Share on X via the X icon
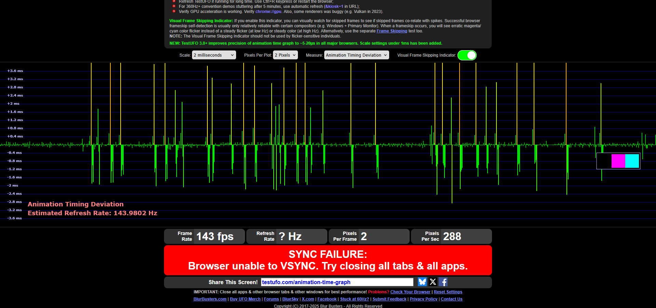The image size is (656, 308). (433, 282)
